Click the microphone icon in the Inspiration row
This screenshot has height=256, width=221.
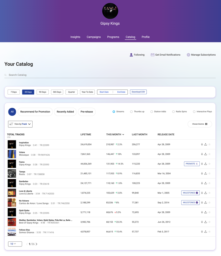point(202,144)
